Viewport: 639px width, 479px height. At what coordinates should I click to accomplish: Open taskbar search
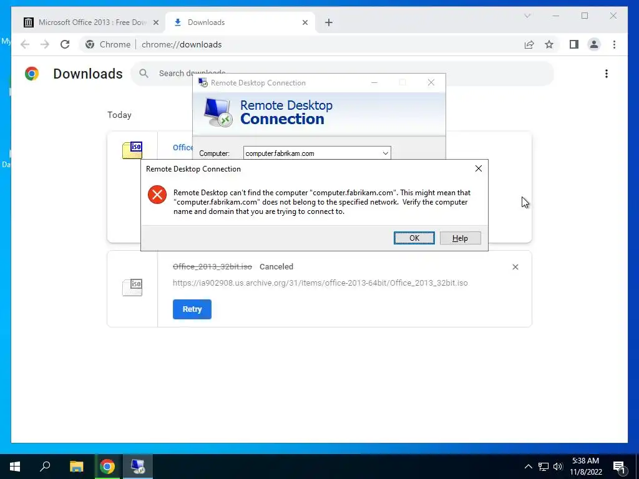pyautogui.click(x=45, y=467)
